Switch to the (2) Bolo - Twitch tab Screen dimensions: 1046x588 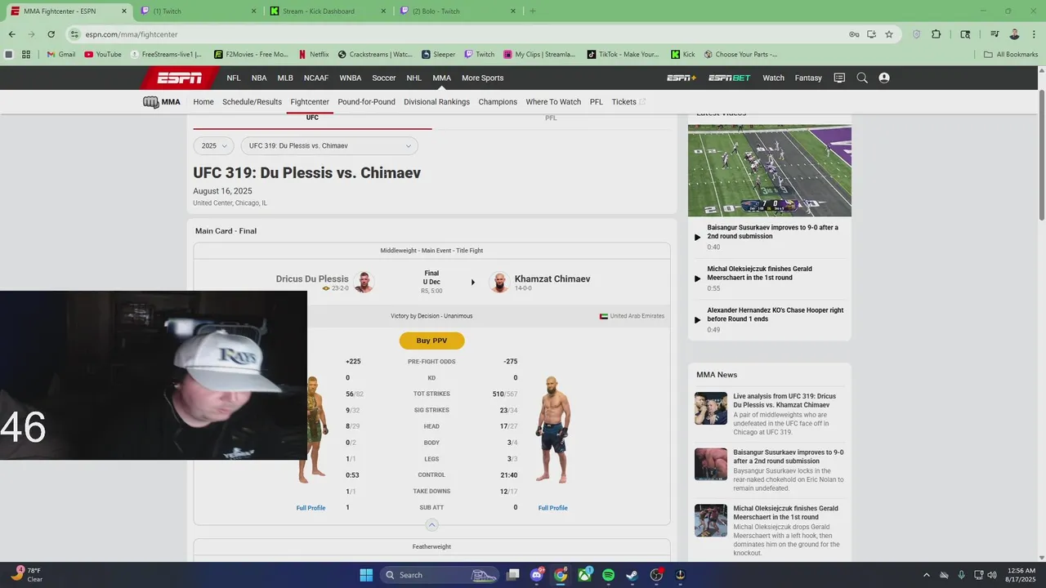(458, 11)
